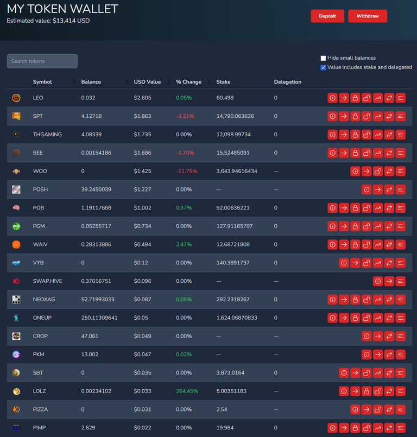Click the ONEUP balance 250.11309641
Image resolution: width=417 pixels, height=437 pixels.
click(99, 318)
